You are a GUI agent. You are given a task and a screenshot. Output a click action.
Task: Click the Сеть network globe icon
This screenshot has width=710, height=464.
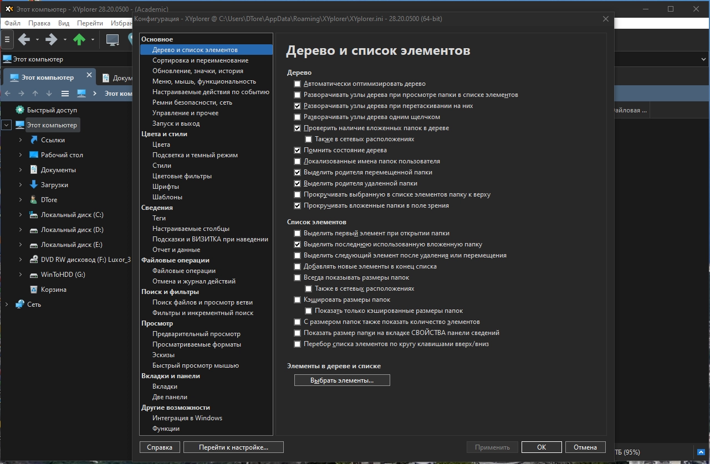pyautogui.click(x=20, y=305)
